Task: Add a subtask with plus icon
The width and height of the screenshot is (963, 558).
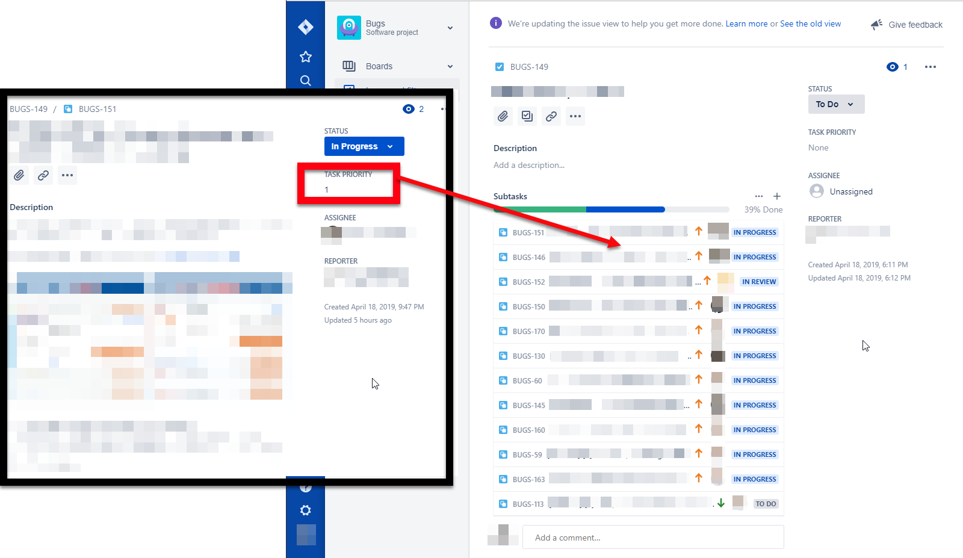Action: (x=777, y=196)
